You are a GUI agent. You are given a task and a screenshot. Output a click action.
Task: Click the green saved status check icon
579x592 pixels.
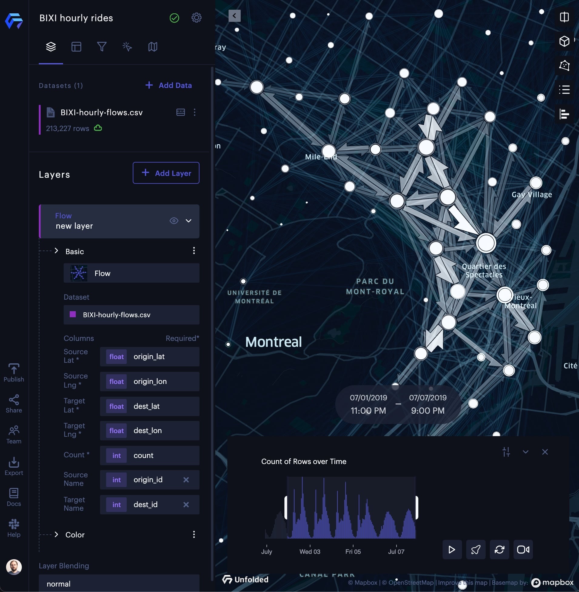tap(174, 18)
